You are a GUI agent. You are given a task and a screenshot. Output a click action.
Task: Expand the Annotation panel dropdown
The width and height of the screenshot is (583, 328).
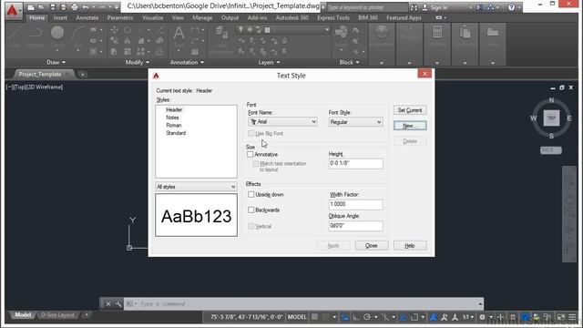(187, 63)
